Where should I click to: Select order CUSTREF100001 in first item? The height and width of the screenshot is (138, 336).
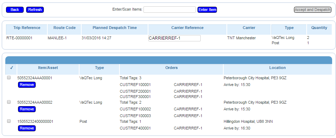coord(135,85)
